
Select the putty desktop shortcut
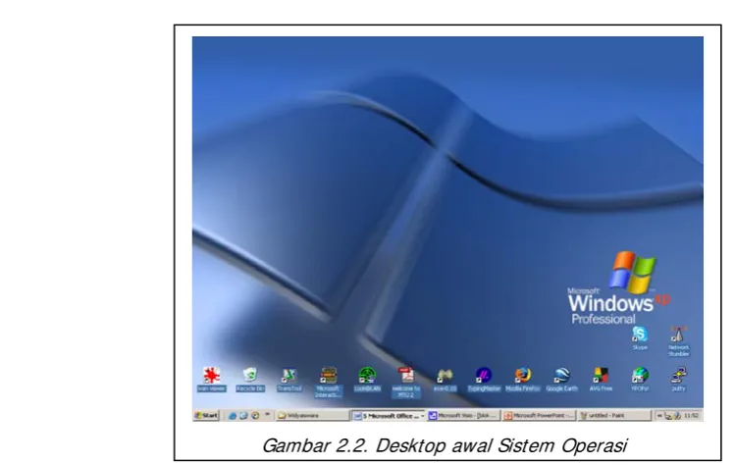pyautogui.click(x=679, y=380)
